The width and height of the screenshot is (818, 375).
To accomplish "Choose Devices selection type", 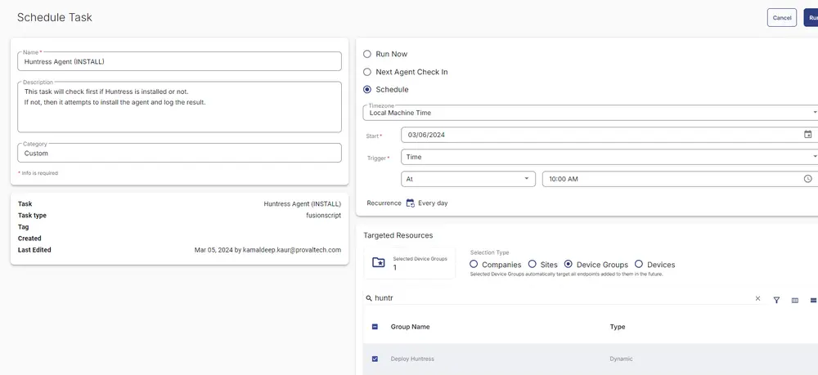I will tap(639, 264).
